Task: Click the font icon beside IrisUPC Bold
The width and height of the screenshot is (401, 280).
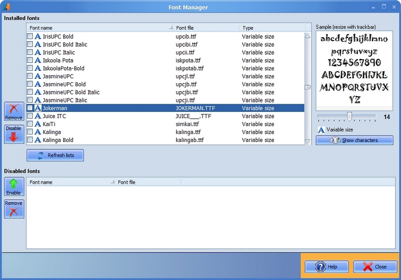Action: coord(38,36)
